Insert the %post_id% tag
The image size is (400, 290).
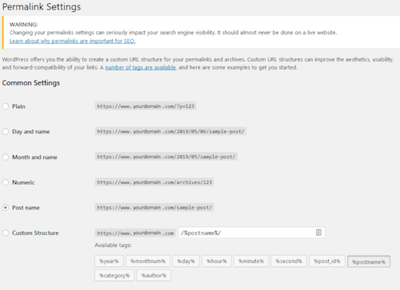pyautogui.click(x=327, y=261)
